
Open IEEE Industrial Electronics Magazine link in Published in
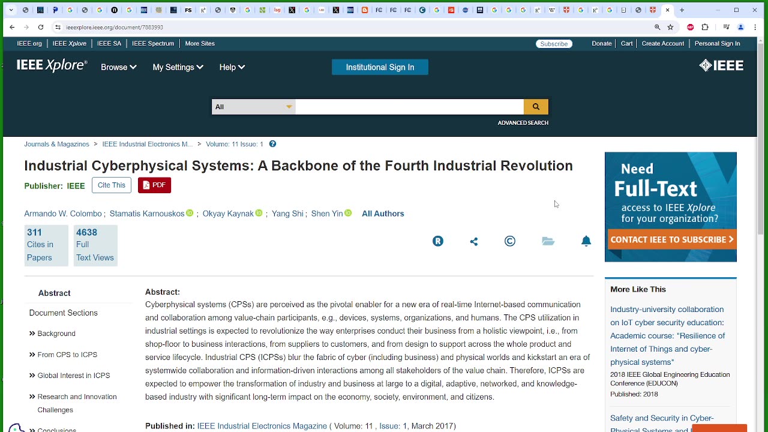(x=262, y=426)
